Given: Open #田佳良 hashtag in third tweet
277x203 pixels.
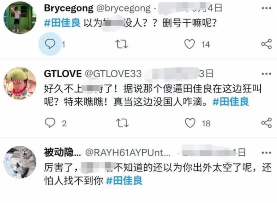Looking at the screenshot, I should point(124,181).
